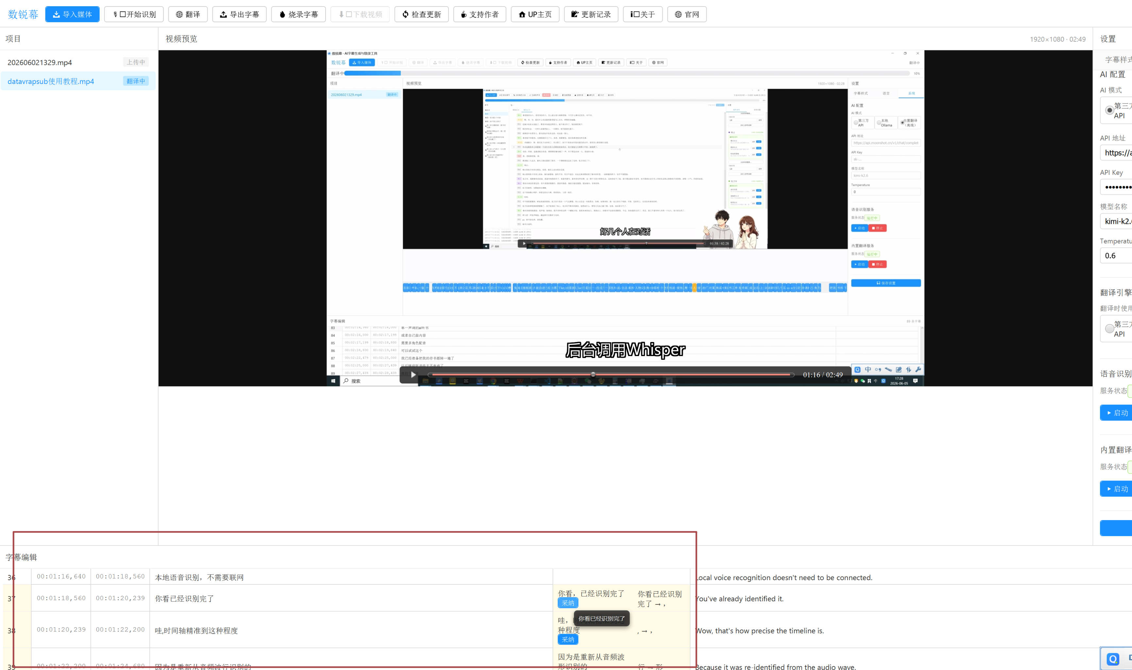Check for updates with 检查更新
Screen dimensions: 1132x670
click(421, 14)
